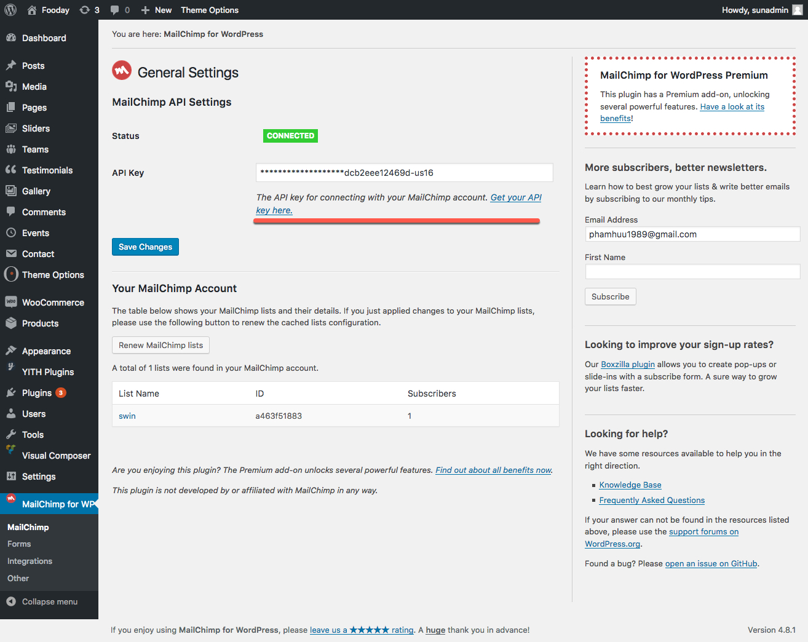Click the Save Changes button
This screenshot has height=642, width=808.
[145, 247]
